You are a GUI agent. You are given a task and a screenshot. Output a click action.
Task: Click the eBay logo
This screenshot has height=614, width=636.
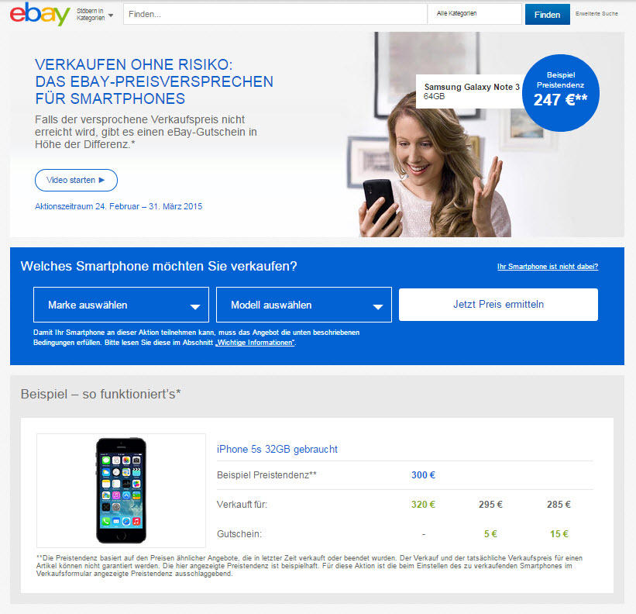(40, 14)
